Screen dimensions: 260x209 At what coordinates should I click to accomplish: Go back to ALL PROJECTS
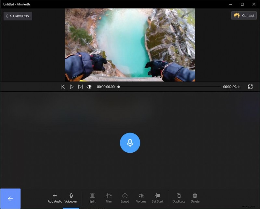tap(18, 16)
